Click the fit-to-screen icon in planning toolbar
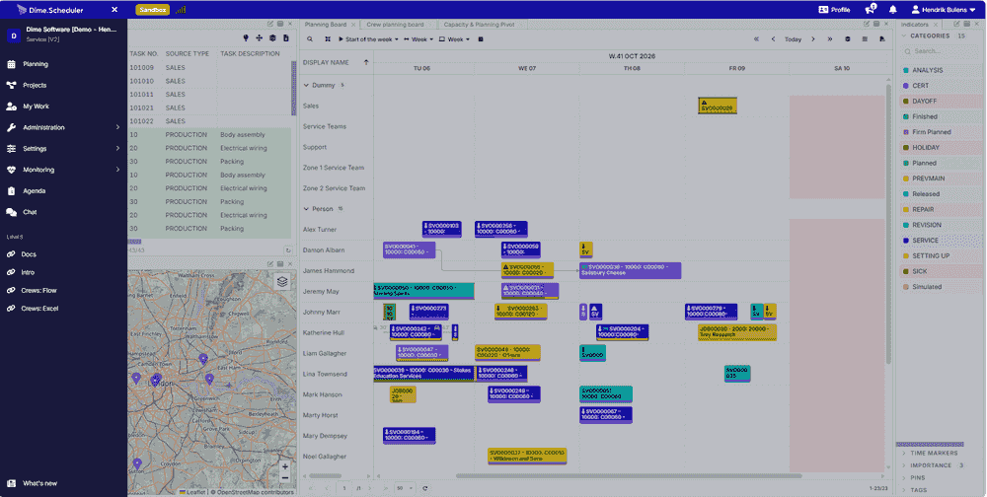 [x=328, y=39]
